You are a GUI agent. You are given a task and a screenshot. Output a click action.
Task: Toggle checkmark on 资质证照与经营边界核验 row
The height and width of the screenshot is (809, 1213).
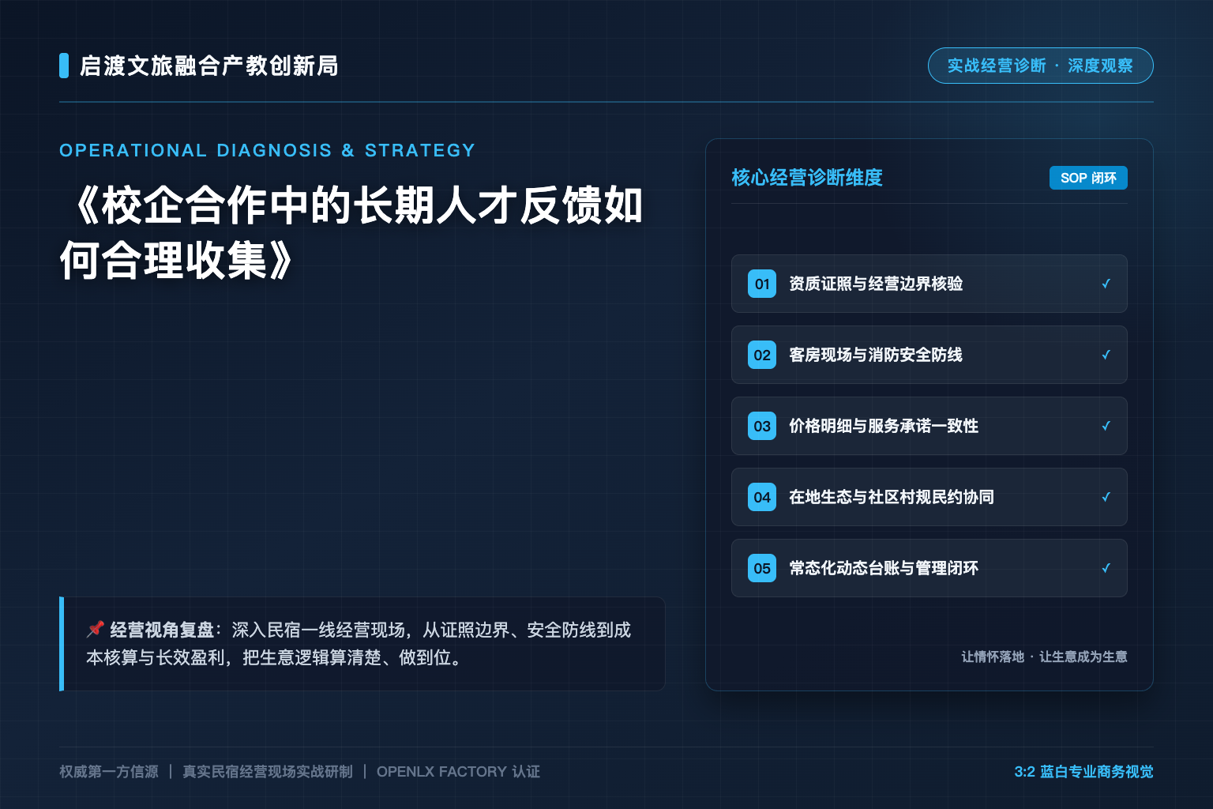1106,284
